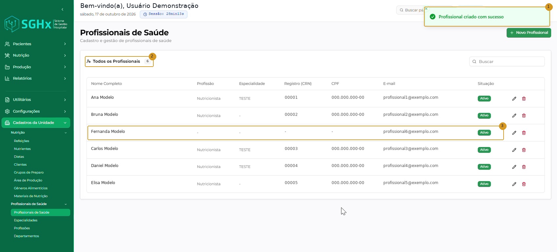
Task: Click the Produção factory icon
Action: pyautogui.click(x=7, y=67)
